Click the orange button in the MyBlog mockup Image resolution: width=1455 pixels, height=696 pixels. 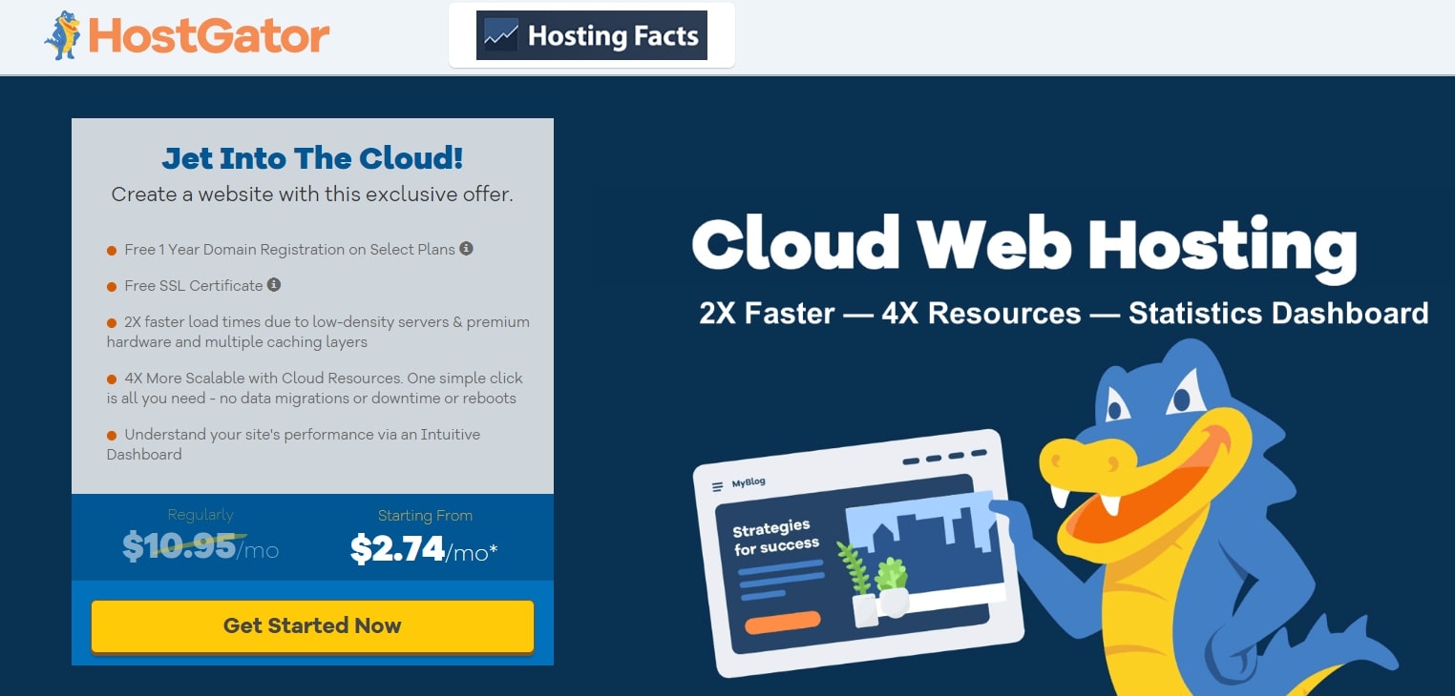tap(782, 623)
